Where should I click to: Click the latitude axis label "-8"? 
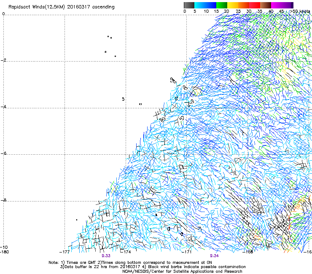3,200
